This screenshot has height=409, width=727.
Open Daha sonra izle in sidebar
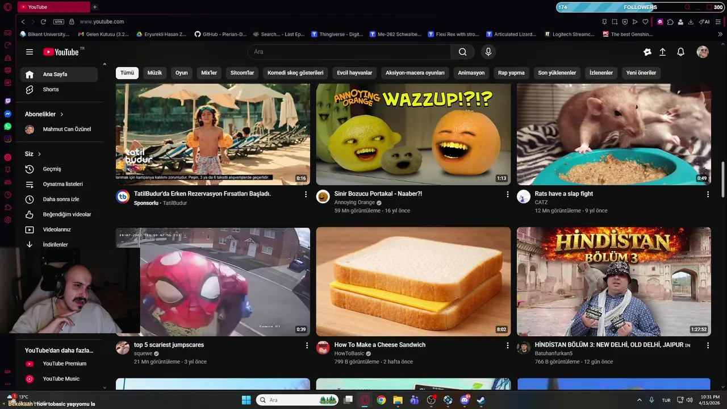tap(59, 199)
